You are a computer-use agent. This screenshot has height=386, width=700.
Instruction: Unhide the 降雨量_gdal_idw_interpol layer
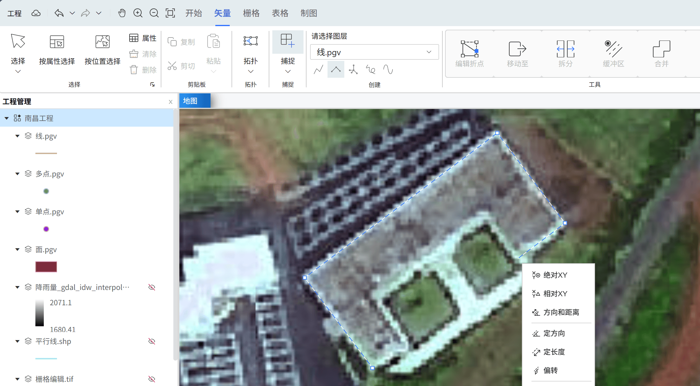click(152, 287)
